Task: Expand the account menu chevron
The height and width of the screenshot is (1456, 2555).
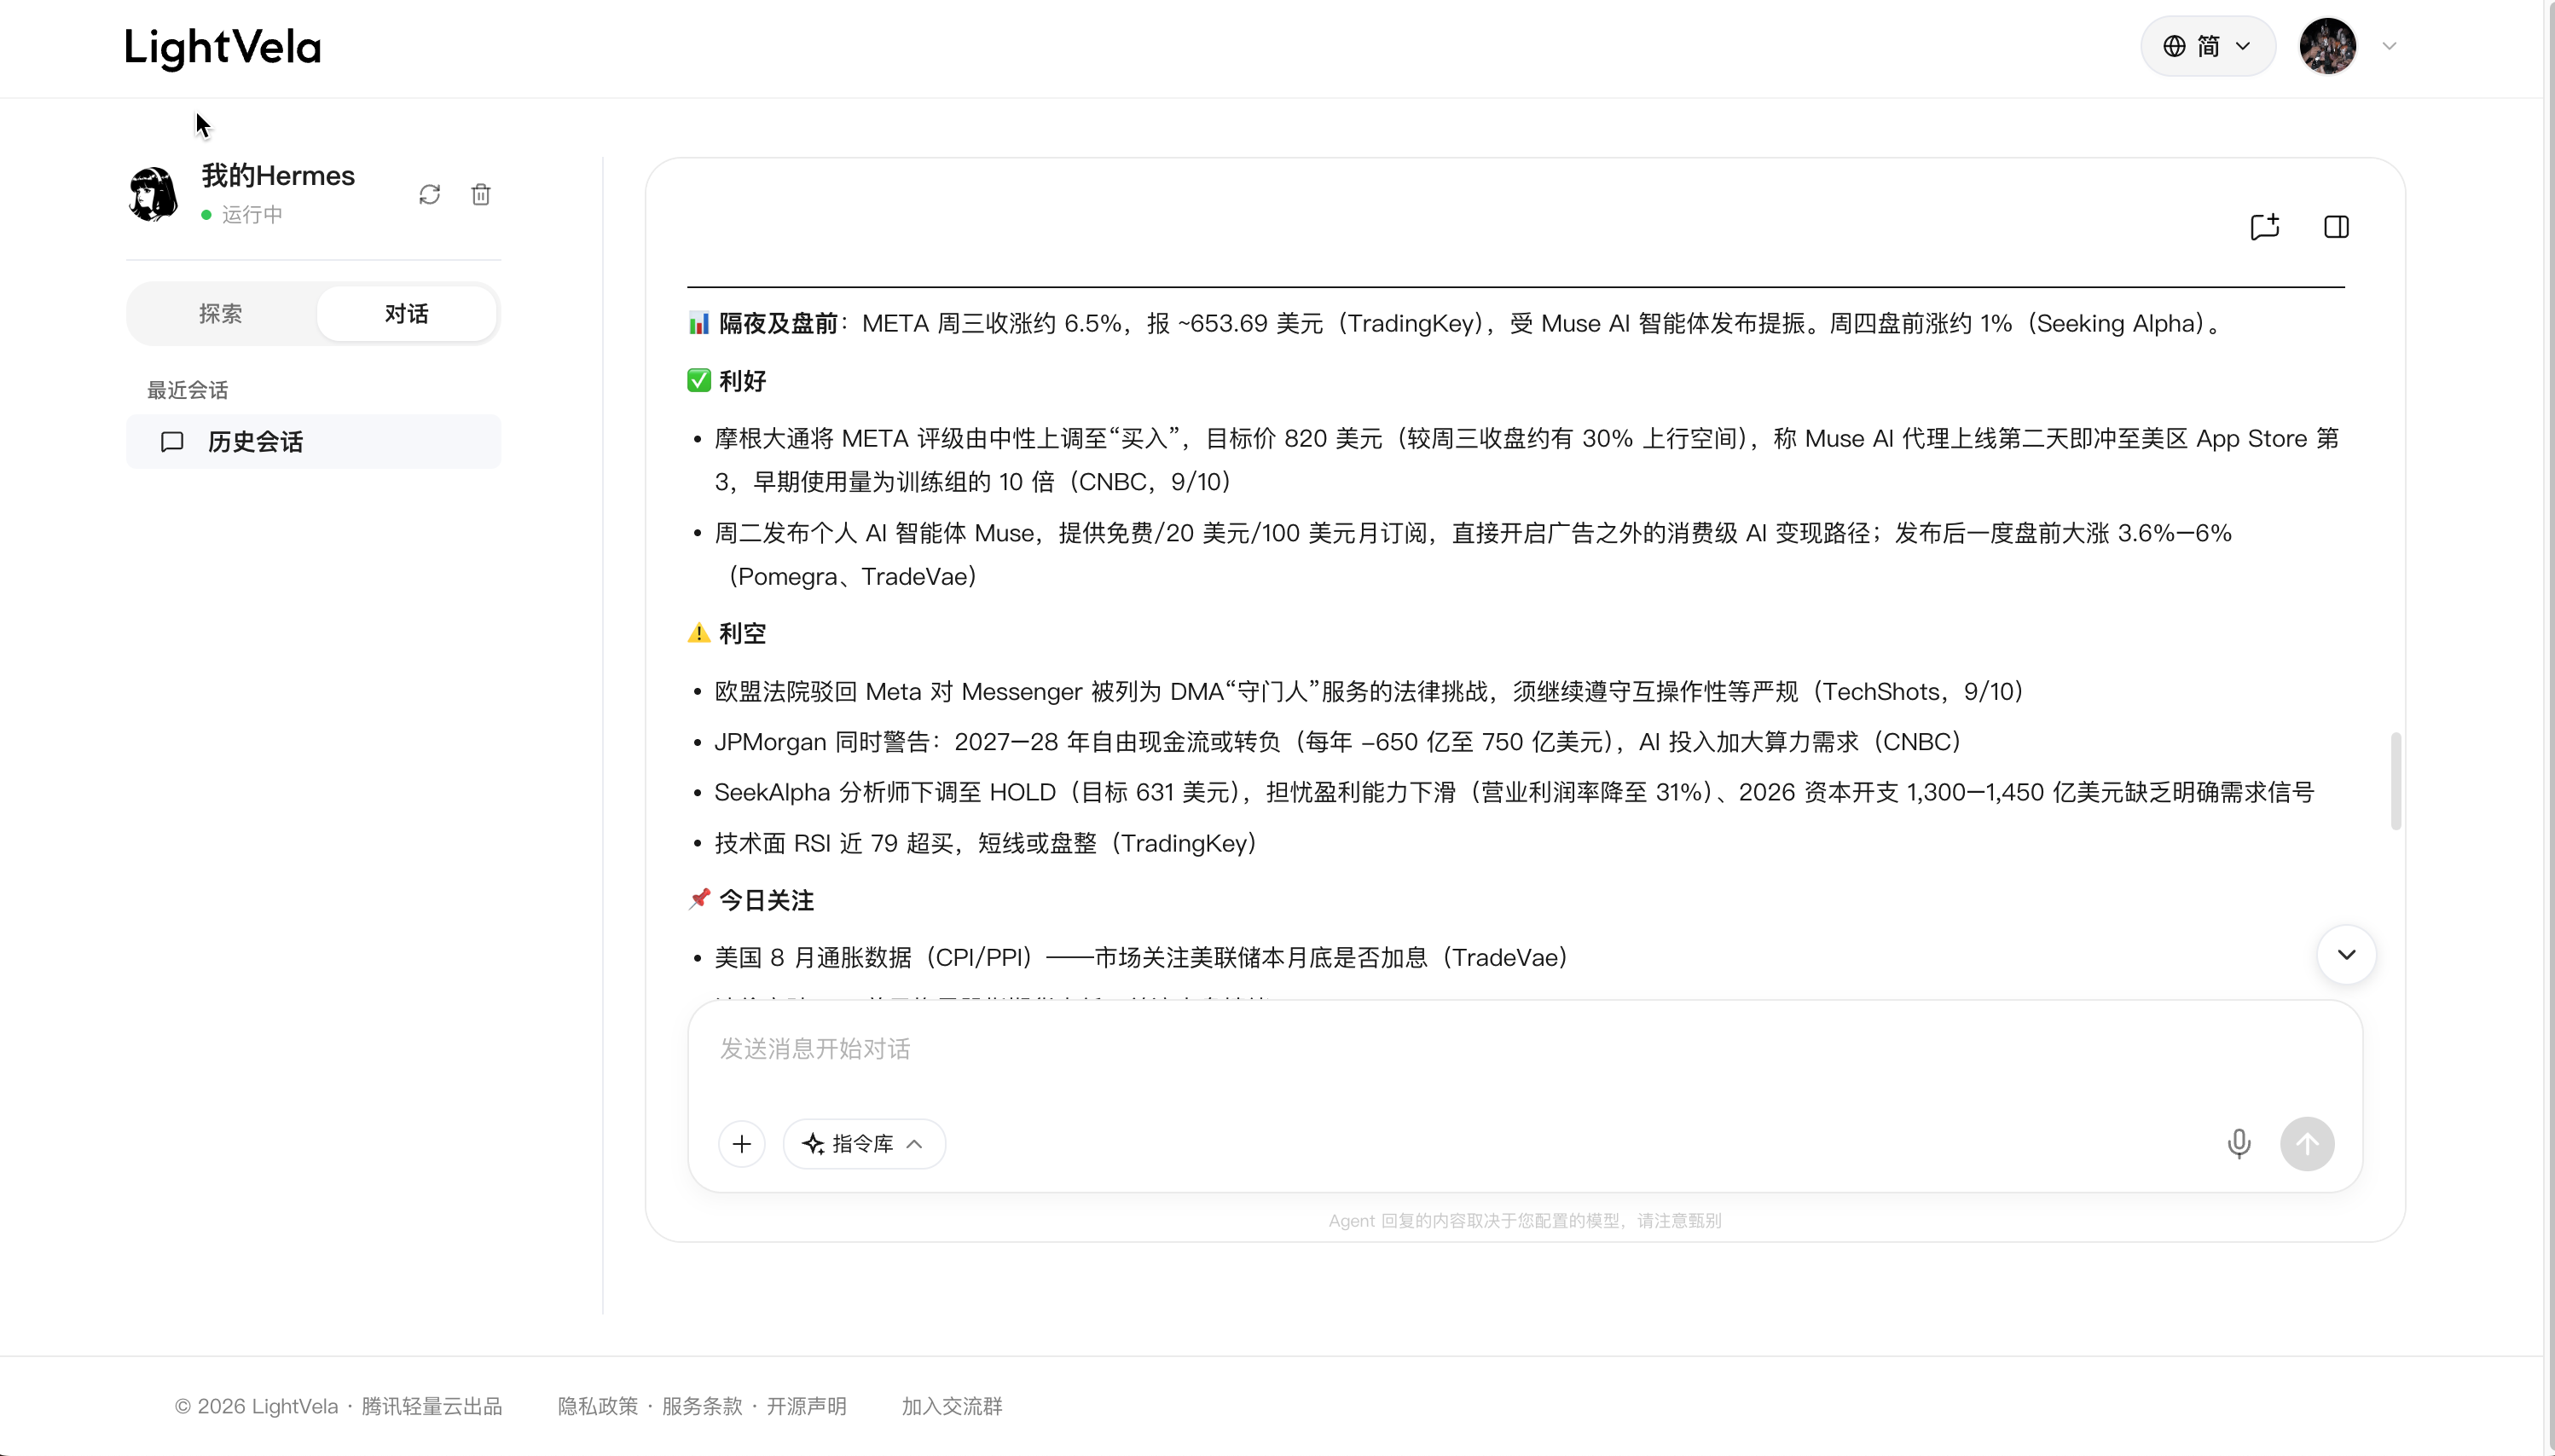Action: (2389, 46)
